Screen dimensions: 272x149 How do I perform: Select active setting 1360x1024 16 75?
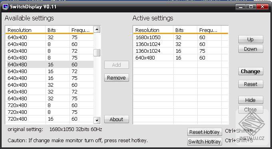pos(181,51)
